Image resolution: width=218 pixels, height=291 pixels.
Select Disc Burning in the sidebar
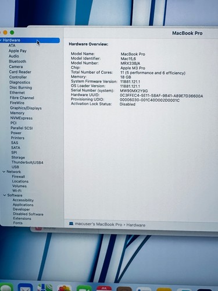21,87
